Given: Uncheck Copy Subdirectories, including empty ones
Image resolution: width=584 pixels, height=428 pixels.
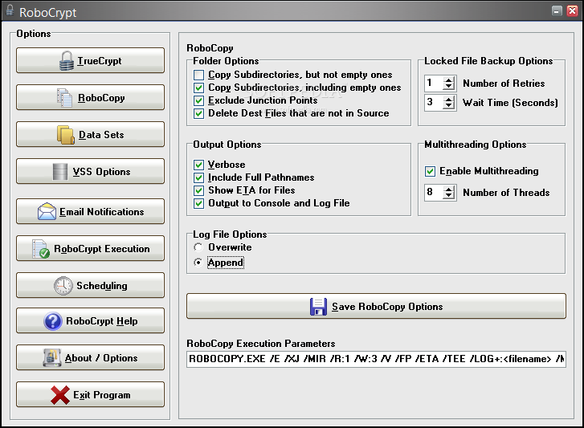Looking at the screenshot, I should pos(199,88).
